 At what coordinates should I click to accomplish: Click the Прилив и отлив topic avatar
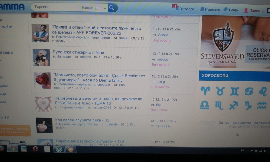[41, 33]
